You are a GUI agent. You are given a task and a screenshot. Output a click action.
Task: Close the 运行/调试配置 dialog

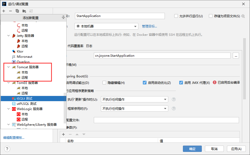[x=243, y=4]
